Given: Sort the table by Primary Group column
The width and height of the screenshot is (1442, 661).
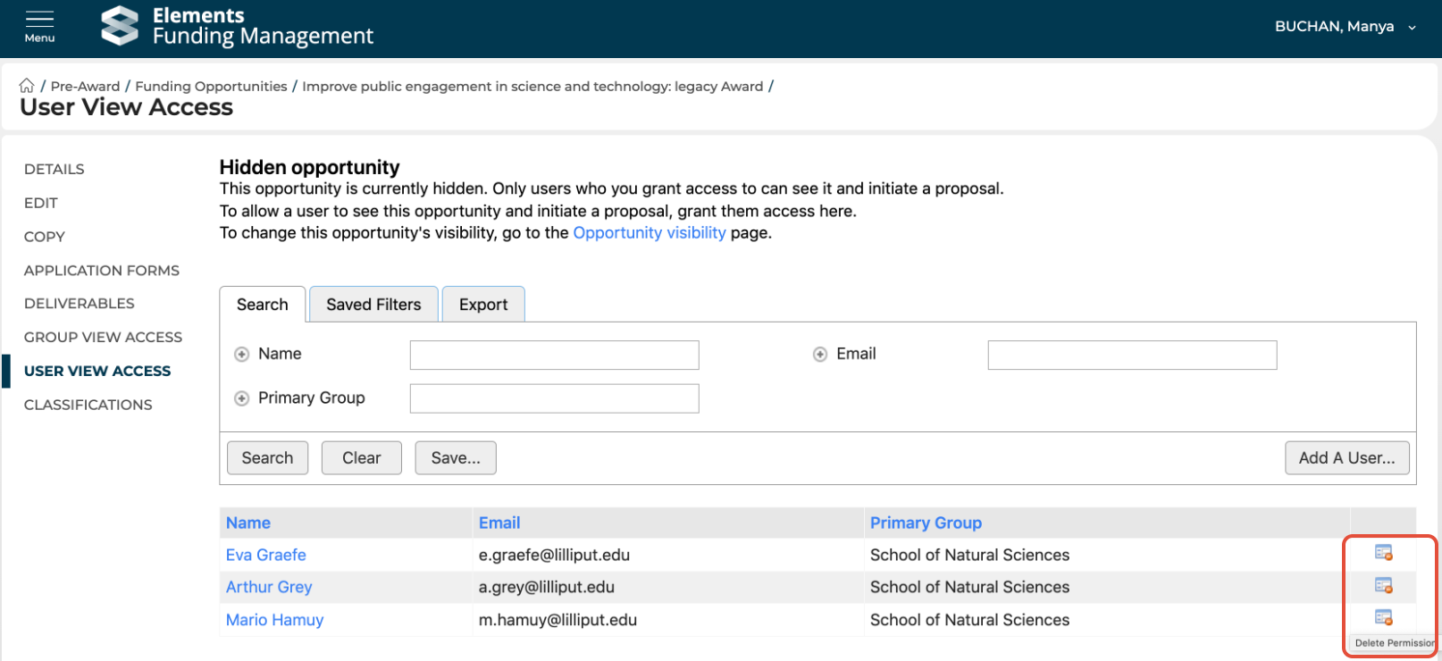Looking at the screenshot, I should point(926,523).
